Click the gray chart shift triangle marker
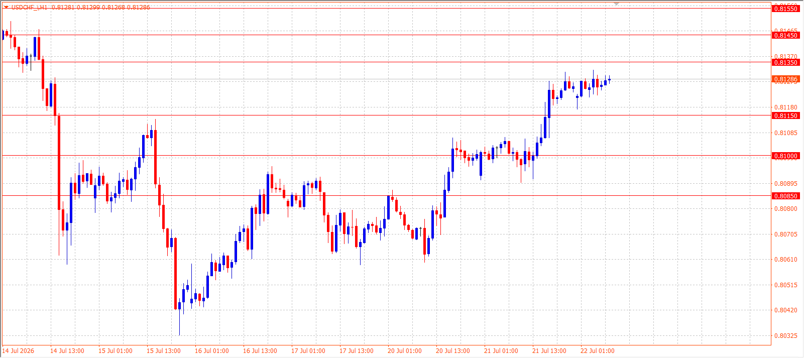 (x=617, y=4)
